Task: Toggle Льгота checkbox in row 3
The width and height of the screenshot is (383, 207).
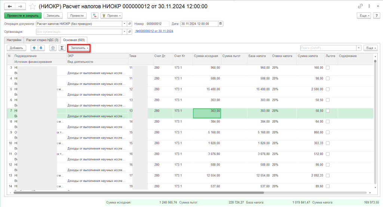Action: point(328,68)
